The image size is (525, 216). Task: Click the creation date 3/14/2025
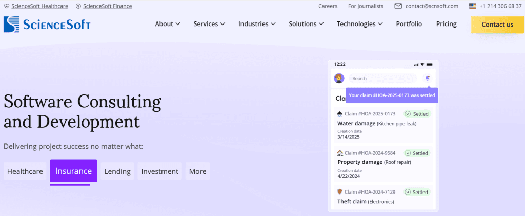click(x=349, y=137)
